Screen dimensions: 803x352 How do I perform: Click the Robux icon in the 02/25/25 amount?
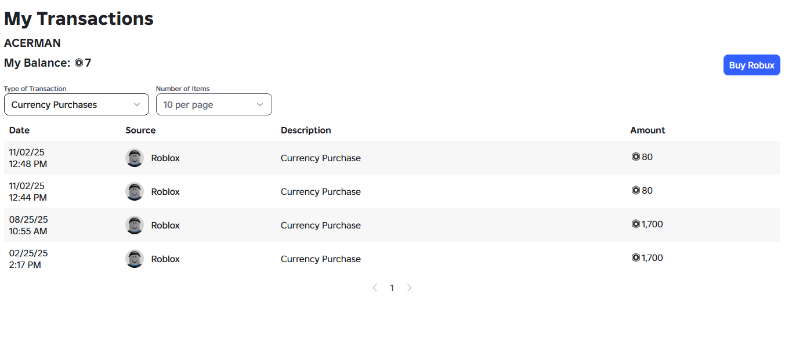click(x=635, y=257)
